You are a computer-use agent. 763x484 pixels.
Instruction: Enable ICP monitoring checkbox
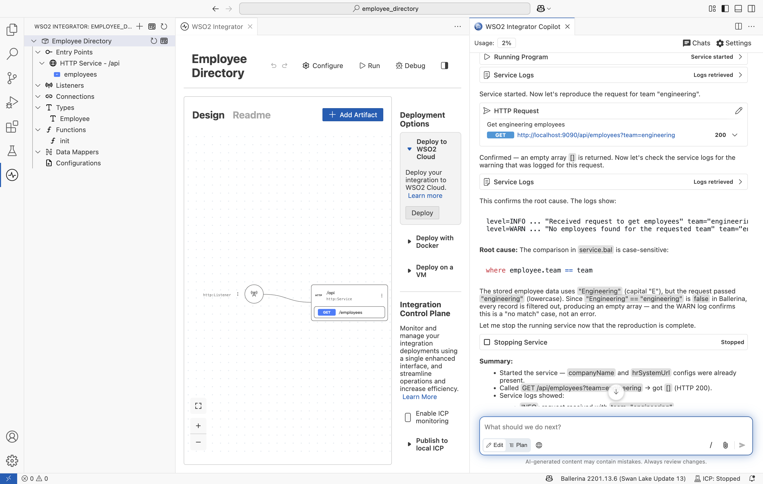point(408,417)
